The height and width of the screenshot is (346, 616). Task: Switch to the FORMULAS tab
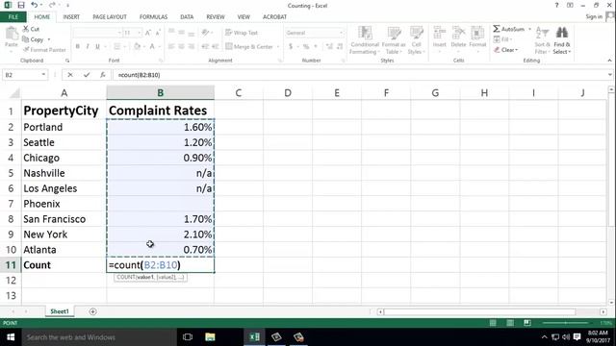(x=153, y=17)
